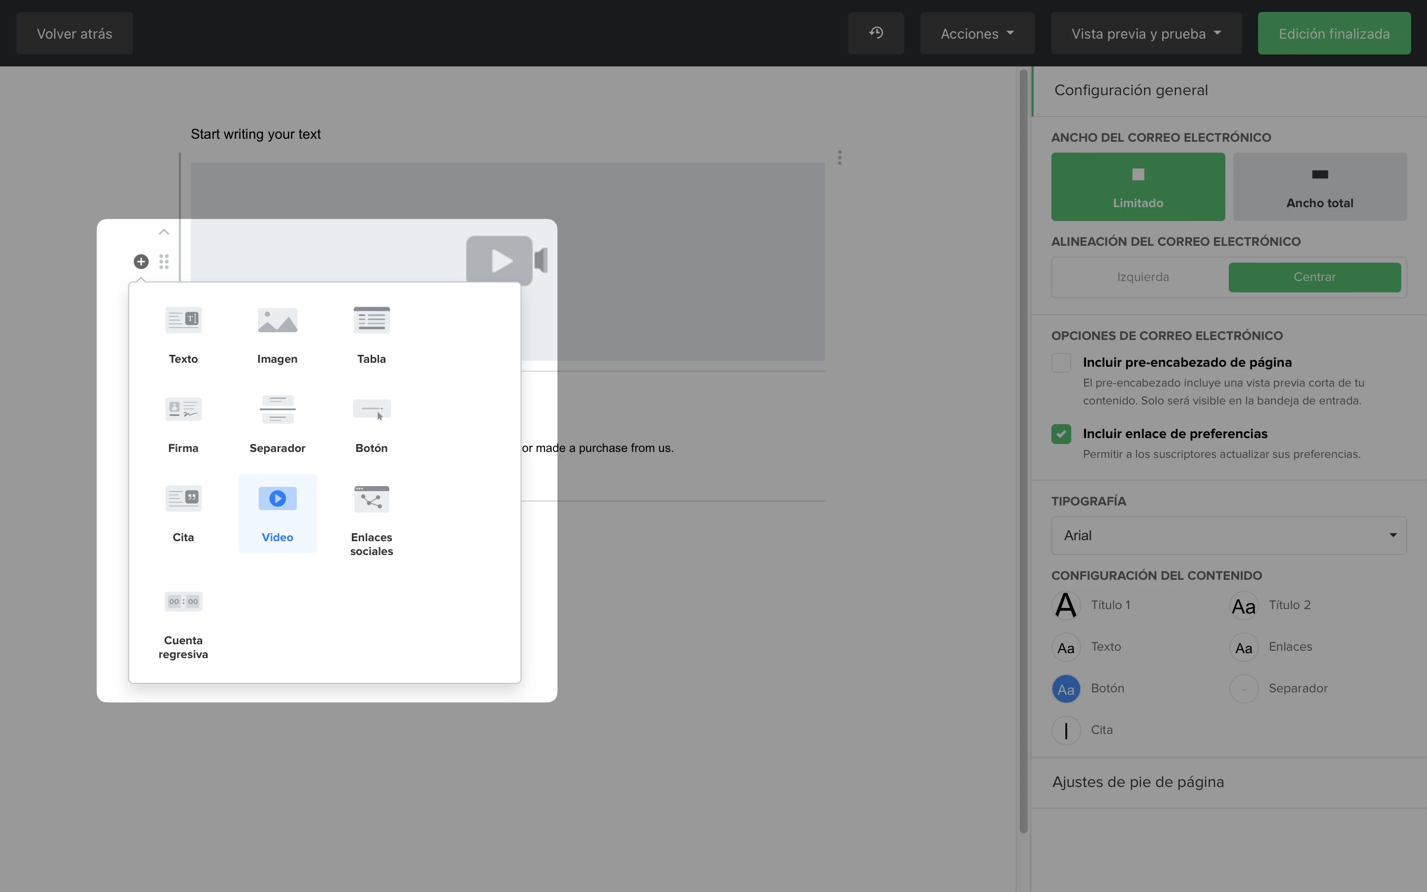Expand Ajustes de pie de página section
This screenshot has width=1427, height=892.
coord(1138,782)
